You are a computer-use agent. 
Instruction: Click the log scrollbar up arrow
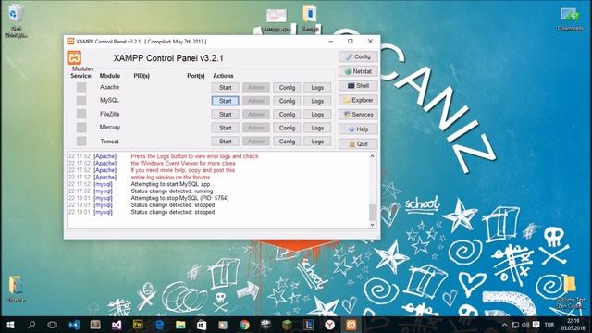tap(372, 156)
